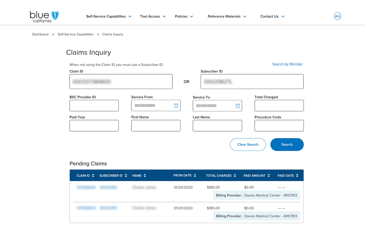Open the Service From calendar picker
Screen dimensions: 366x228
click(x=176, y=106)
